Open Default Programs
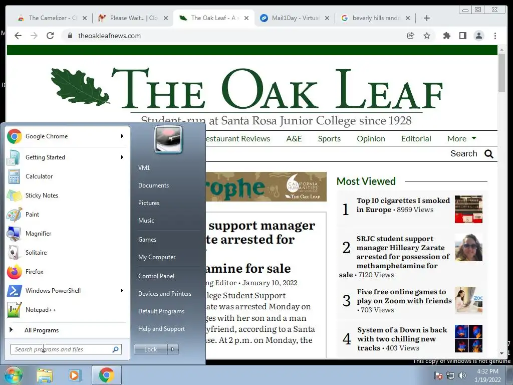 click(x=161, y=311)
